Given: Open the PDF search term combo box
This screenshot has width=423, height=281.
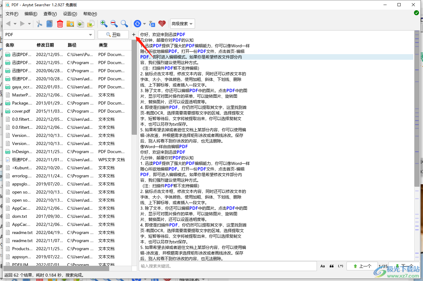Looking at the screenshot, I should [49, 35].
